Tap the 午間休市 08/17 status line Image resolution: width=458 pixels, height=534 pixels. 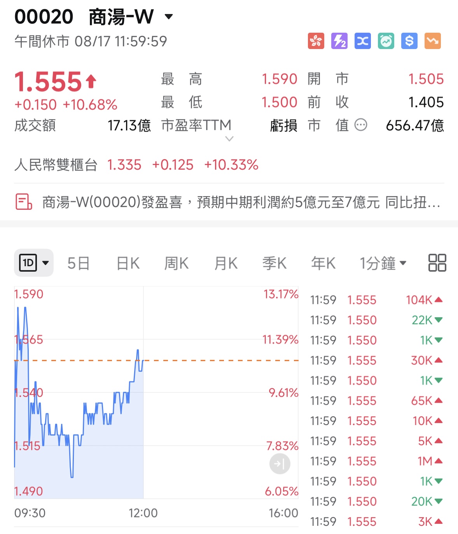click(91, 41)
